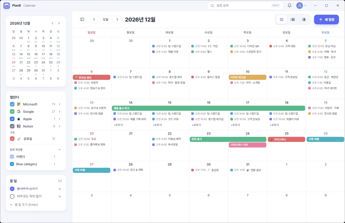The height and width of the screenshot is (223, 345).
Task: Open 오후 4:00 장보기 & 정리 event
Action: coord(92,88)
